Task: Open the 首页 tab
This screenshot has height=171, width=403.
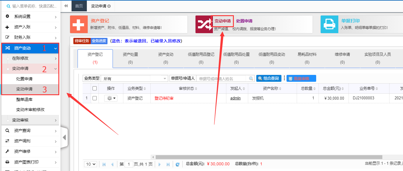Action: 79,6
